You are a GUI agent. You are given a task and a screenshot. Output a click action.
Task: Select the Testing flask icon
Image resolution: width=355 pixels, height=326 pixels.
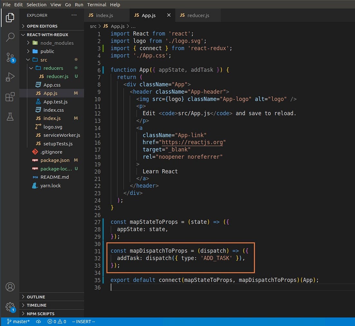(x=10, y=116)
